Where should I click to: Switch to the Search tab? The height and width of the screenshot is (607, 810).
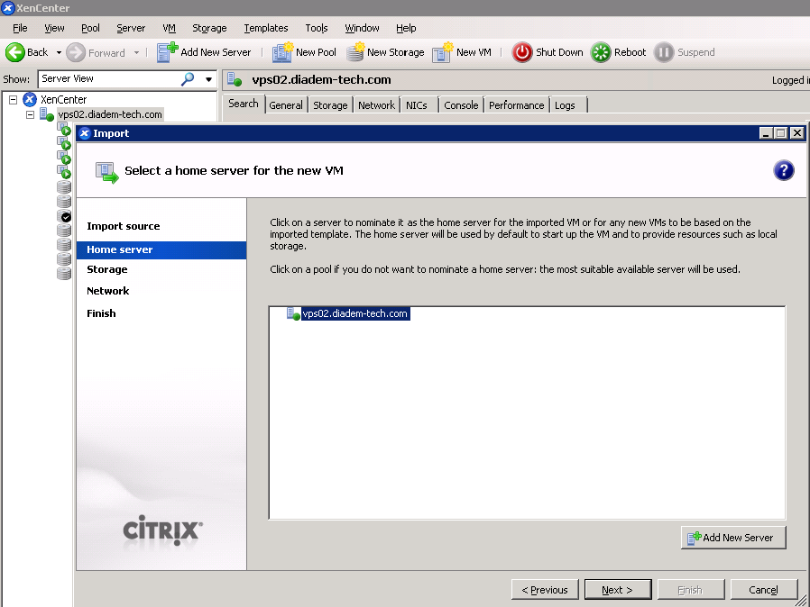[x=244, y=104]
